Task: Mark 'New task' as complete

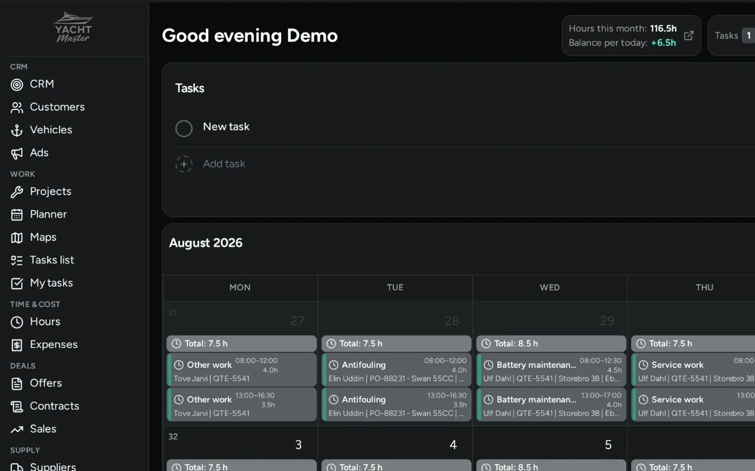Action: coord(184,128)
